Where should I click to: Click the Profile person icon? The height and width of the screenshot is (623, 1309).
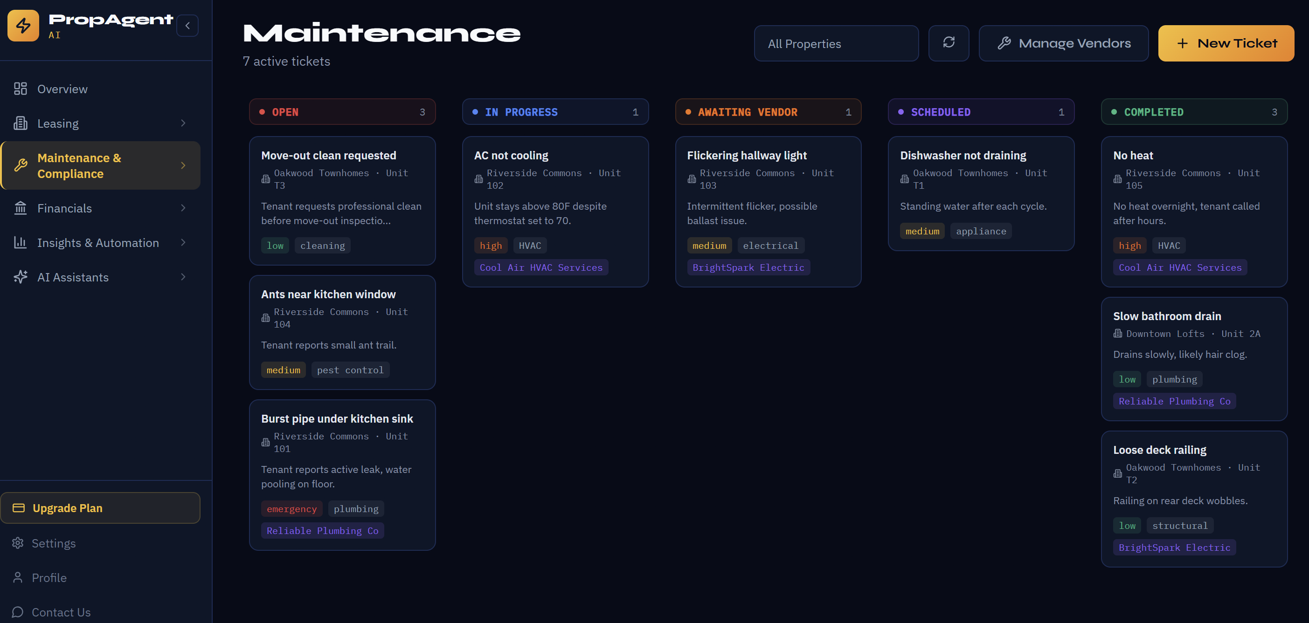(x=18, y=578)
